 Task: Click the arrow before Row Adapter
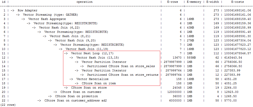pyautogui.click(x=12, y=11)
